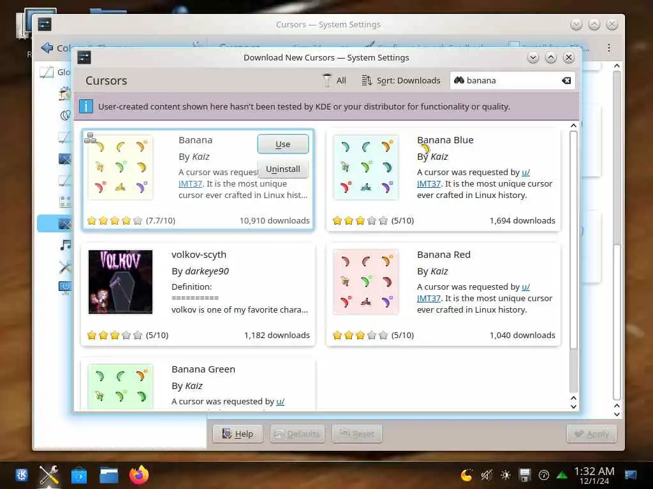
Task: Expand hidden system tray icons
Action: pos(562,475)
